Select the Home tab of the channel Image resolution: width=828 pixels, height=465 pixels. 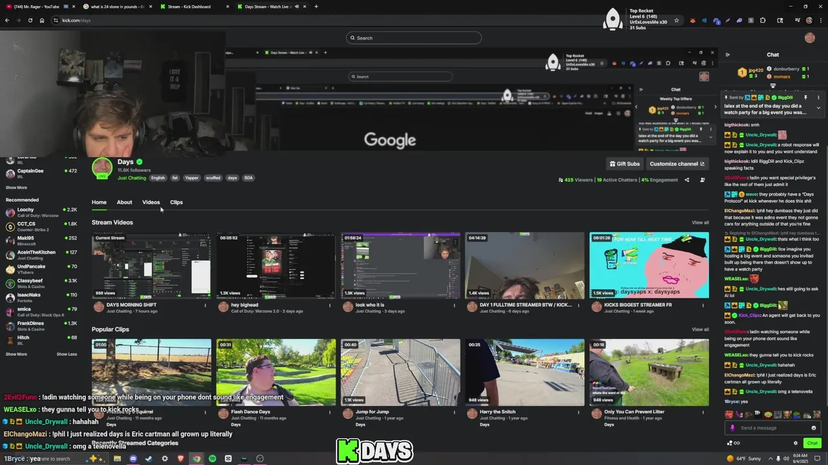pos(99,202)
